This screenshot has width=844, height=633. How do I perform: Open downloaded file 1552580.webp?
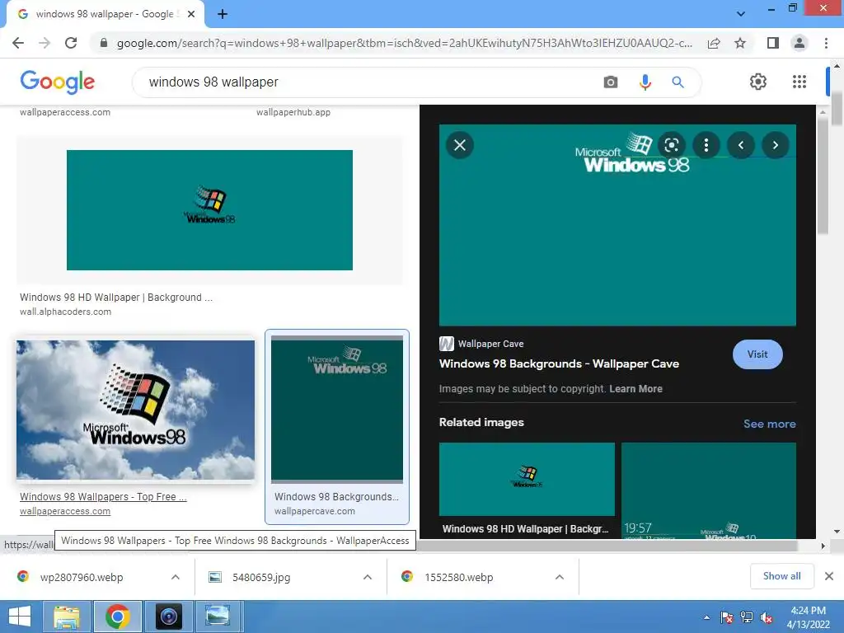pos(458,578)
